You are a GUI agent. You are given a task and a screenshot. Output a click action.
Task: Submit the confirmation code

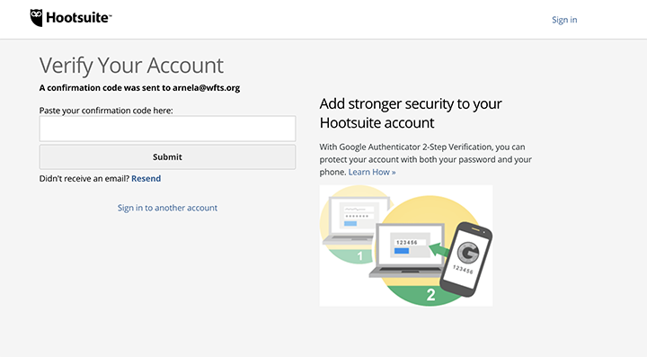coord(167,156)
